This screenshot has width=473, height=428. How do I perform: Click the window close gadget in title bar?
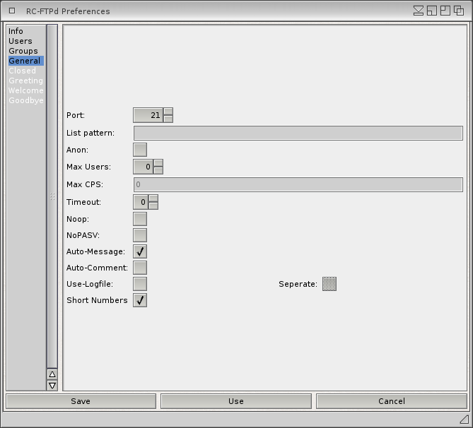click(x=12, y=11)
